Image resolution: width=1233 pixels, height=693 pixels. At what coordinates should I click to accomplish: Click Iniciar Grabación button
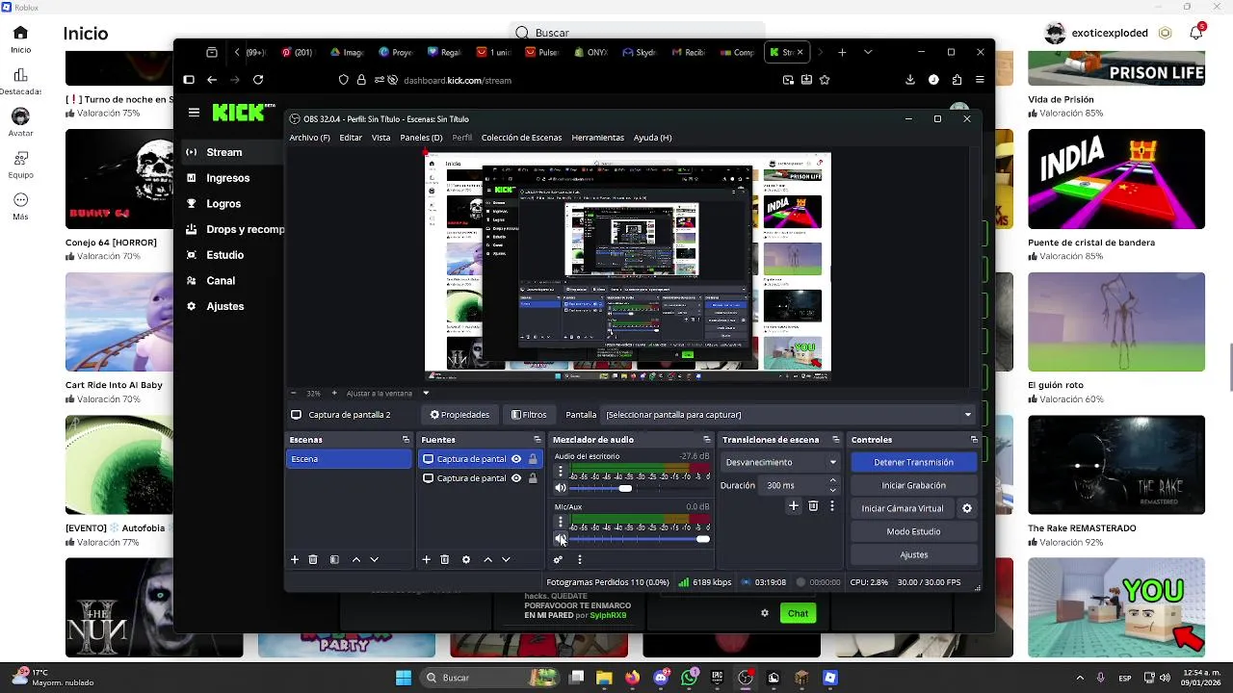pos(913,485)
